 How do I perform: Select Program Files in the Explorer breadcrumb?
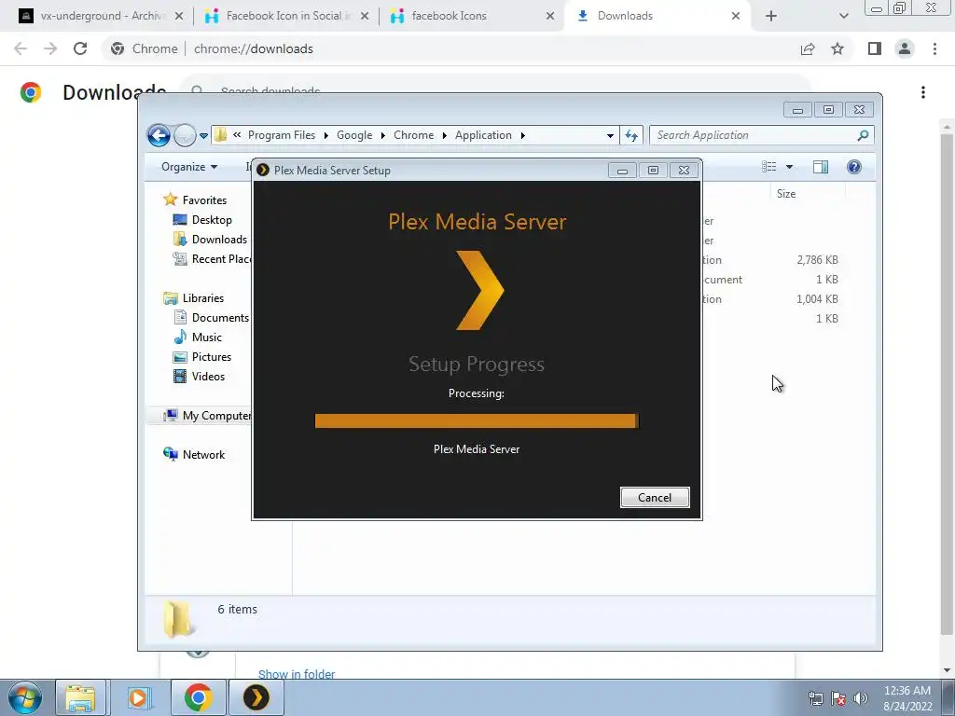(x=282, y=135)
